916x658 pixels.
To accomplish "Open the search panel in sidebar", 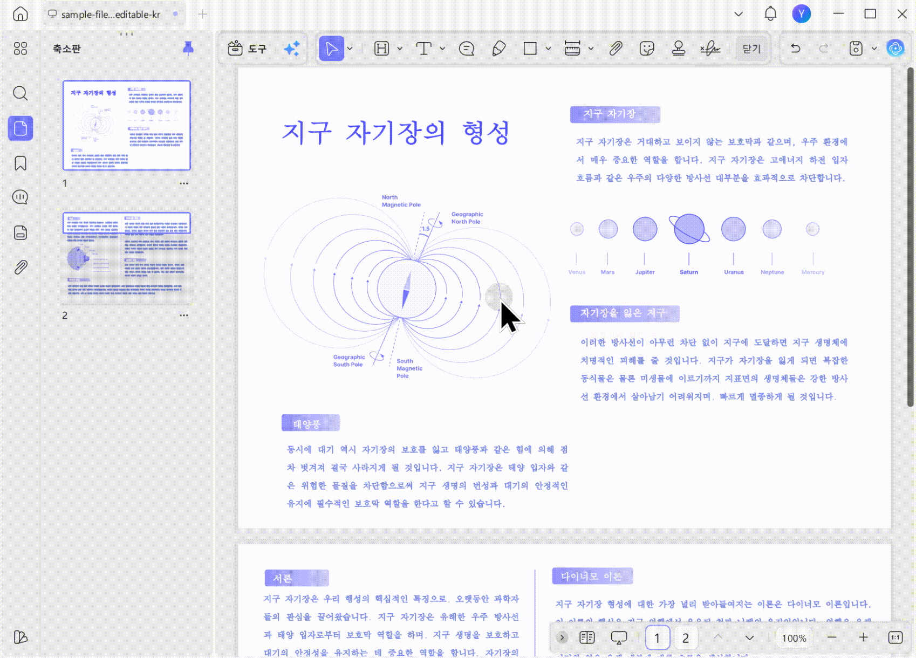I will point(20,93).
